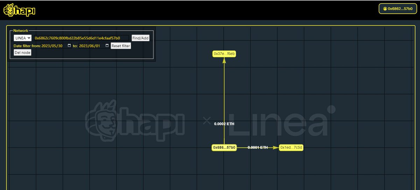Click the Del node button
Viewport: 420px width, 190px height.
coord(22,52)
